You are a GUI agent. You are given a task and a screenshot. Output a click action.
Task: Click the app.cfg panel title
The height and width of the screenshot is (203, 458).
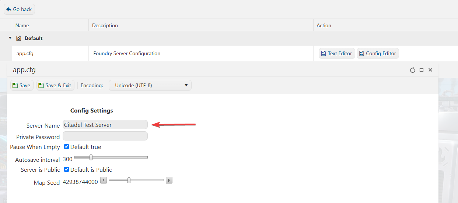point(24,70)
